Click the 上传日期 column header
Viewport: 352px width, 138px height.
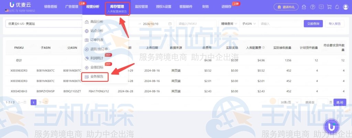(152, 48)
